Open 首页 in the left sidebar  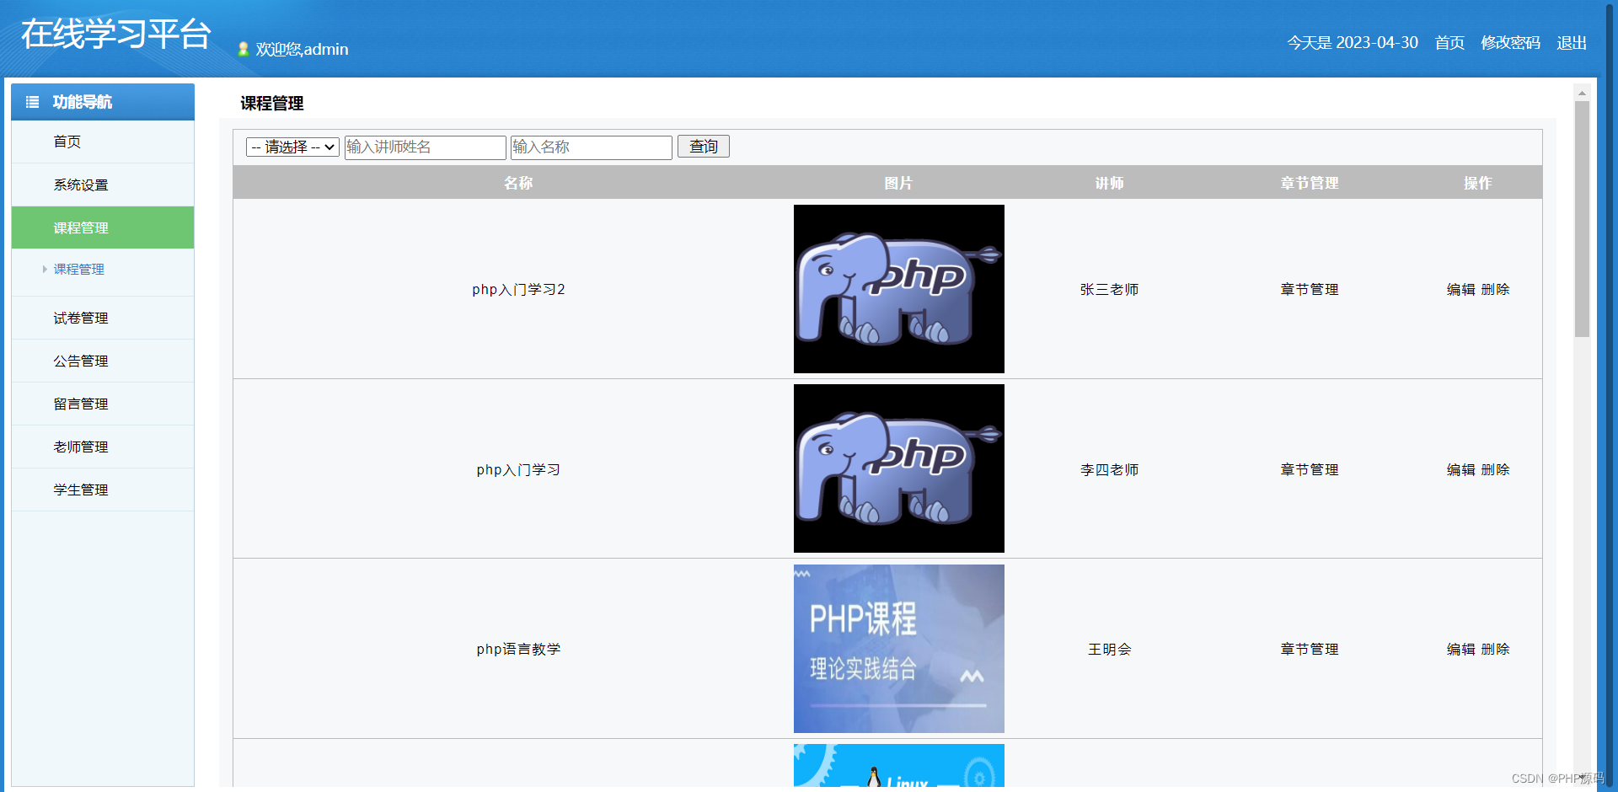pos(103,142)
